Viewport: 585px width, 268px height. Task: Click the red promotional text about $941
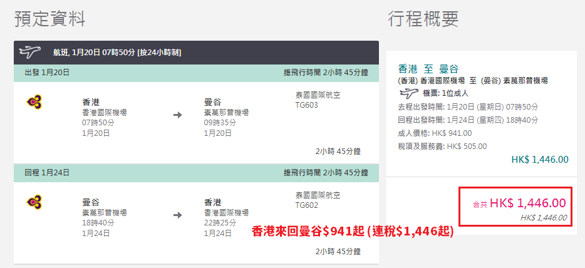[353, 232]
